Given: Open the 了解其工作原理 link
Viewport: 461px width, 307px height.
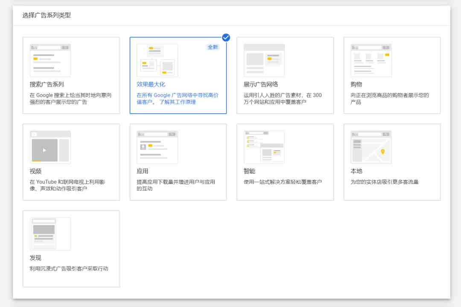Looking at the screenshot, I should [178, 102].
